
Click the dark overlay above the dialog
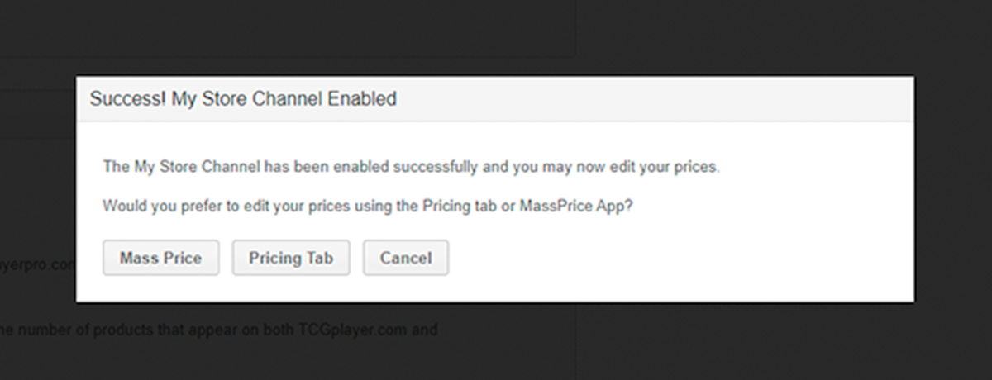click(x=744, y=37)
